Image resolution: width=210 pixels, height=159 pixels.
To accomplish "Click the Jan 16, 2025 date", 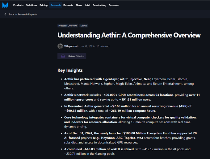I will click(87, 46).
